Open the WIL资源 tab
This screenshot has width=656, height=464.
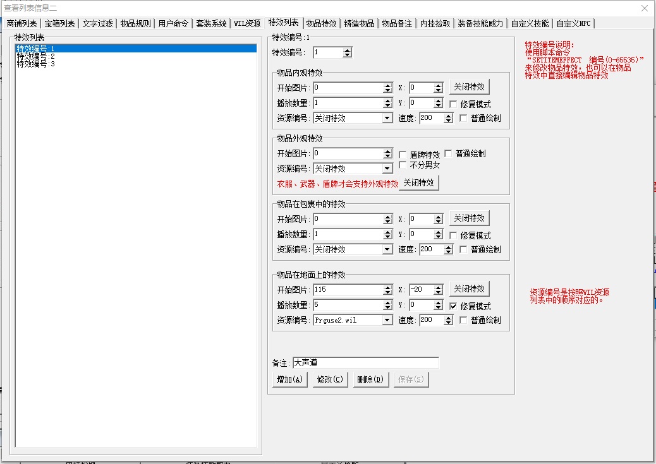247,23
